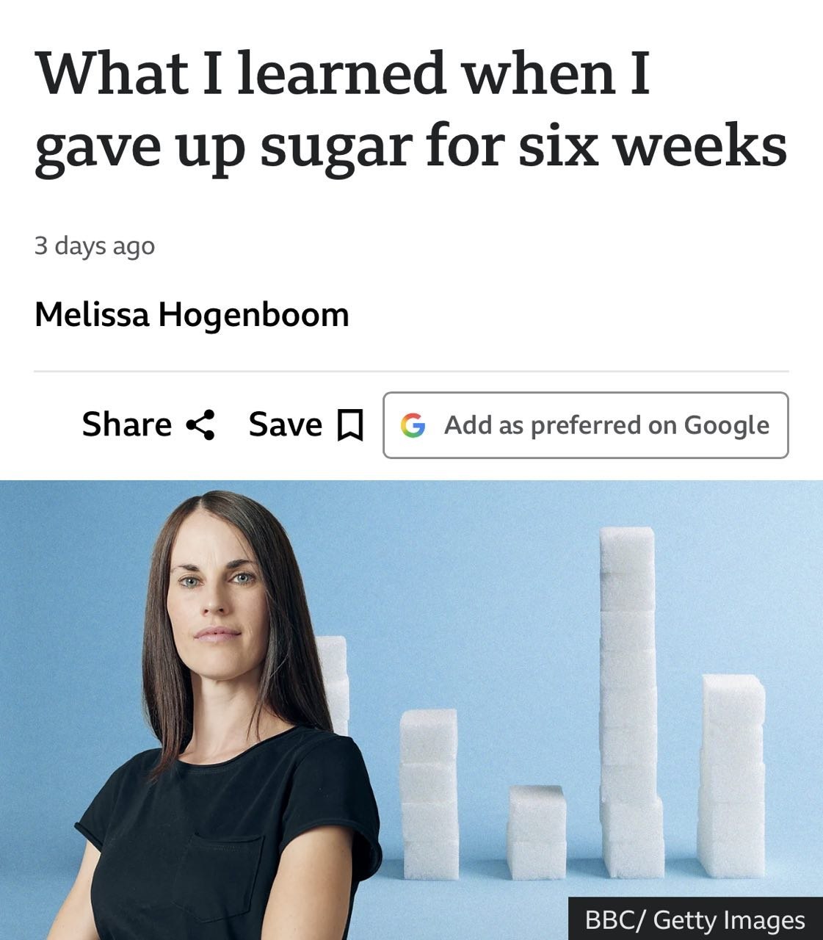Tap the Save text label
This screenshot has width=823, height=940.
click(x=286, y=424)
